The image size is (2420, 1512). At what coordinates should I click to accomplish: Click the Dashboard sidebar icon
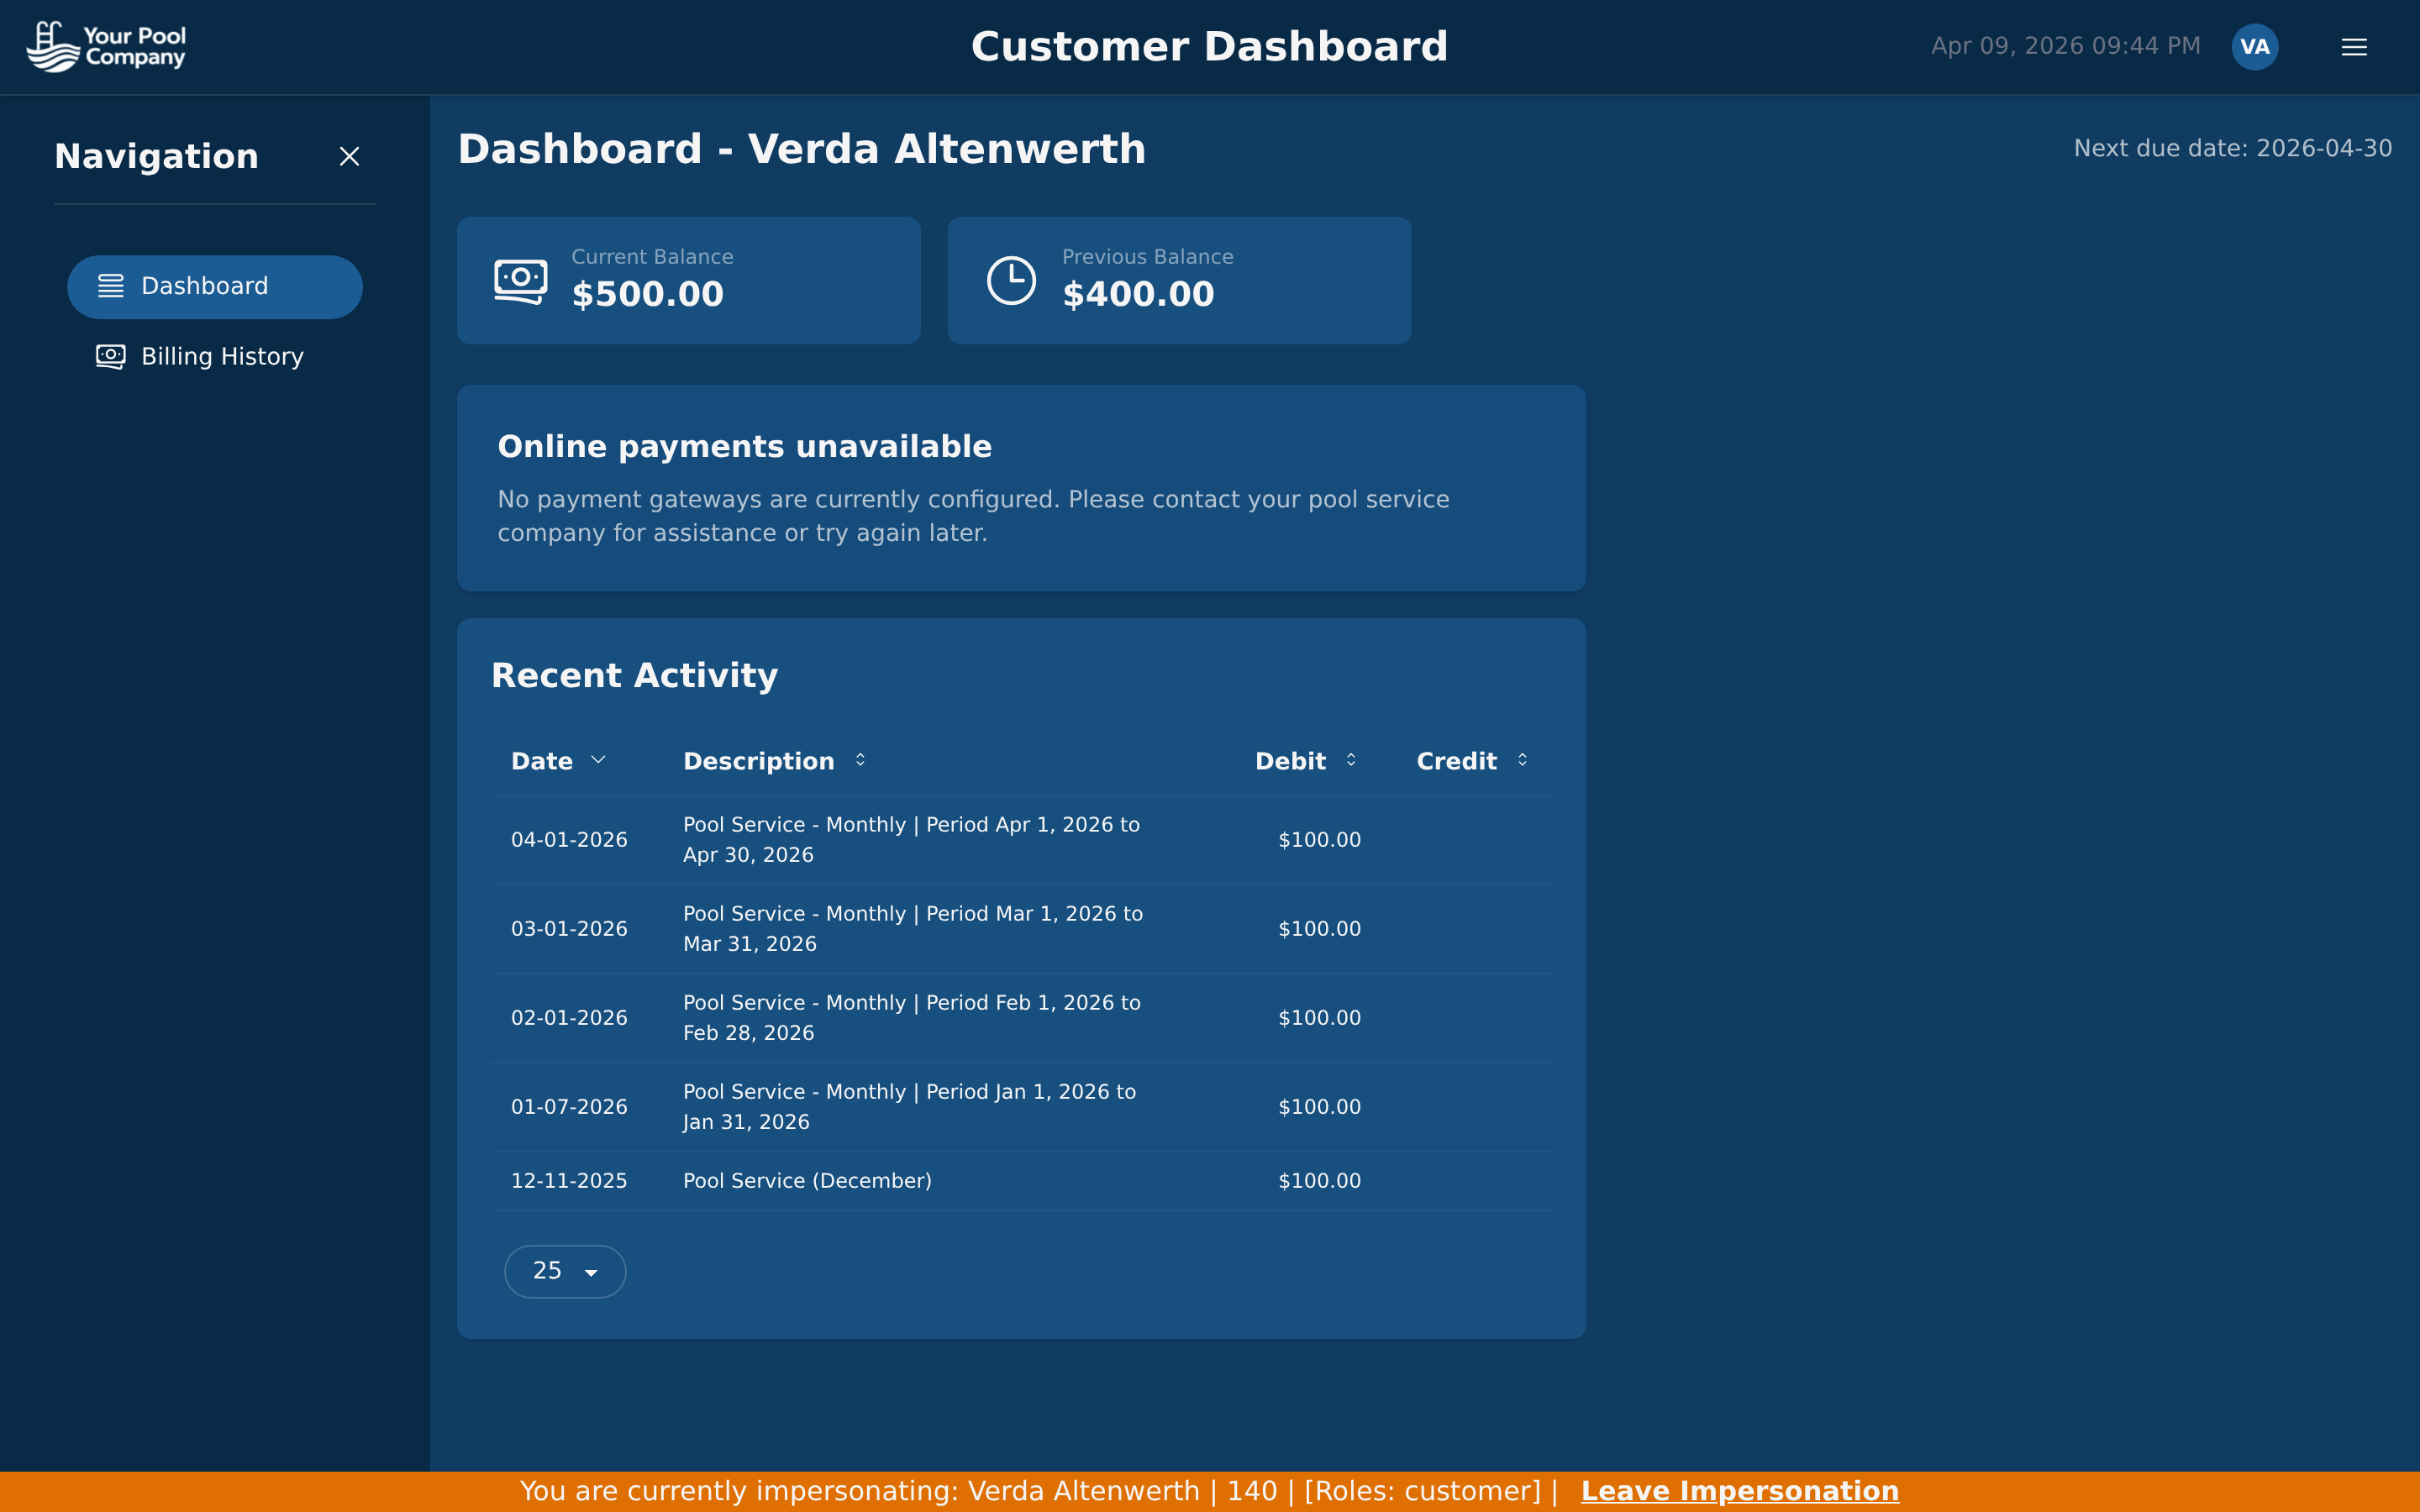[110, 286]
